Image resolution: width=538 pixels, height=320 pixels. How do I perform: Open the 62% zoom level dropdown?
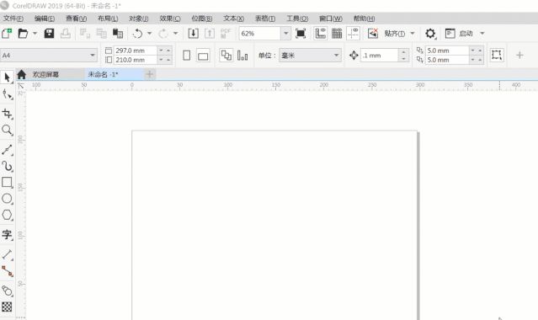click(x=285, y=34)
